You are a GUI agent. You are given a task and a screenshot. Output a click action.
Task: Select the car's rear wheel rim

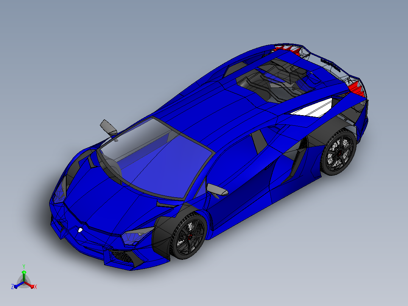[339, 153]
